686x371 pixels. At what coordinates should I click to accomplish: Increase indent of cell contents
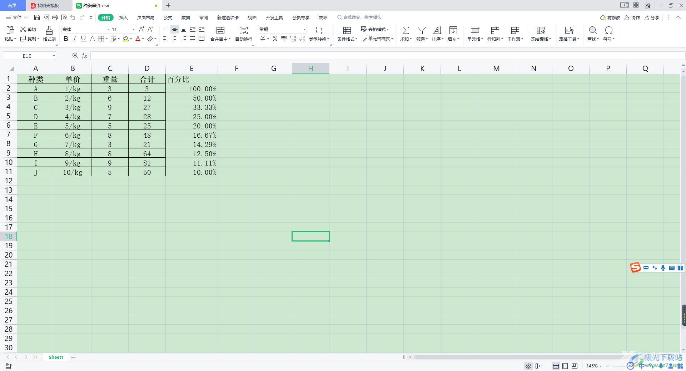click(x=202, y=29)
